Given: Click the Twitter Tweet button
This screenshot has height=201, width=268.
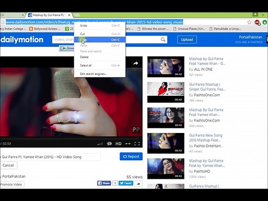Looking at the screenshot, I should (x=126, y=183).
